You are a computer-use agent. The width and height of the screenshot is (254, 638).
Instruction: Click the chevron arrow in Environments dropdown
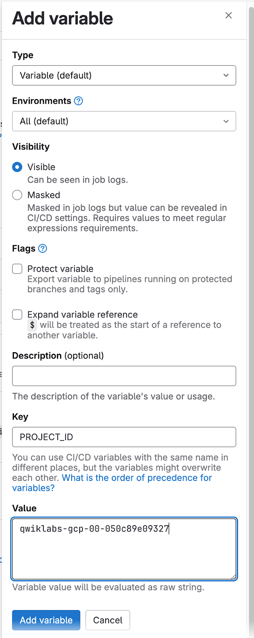click(x=226, y=121)
